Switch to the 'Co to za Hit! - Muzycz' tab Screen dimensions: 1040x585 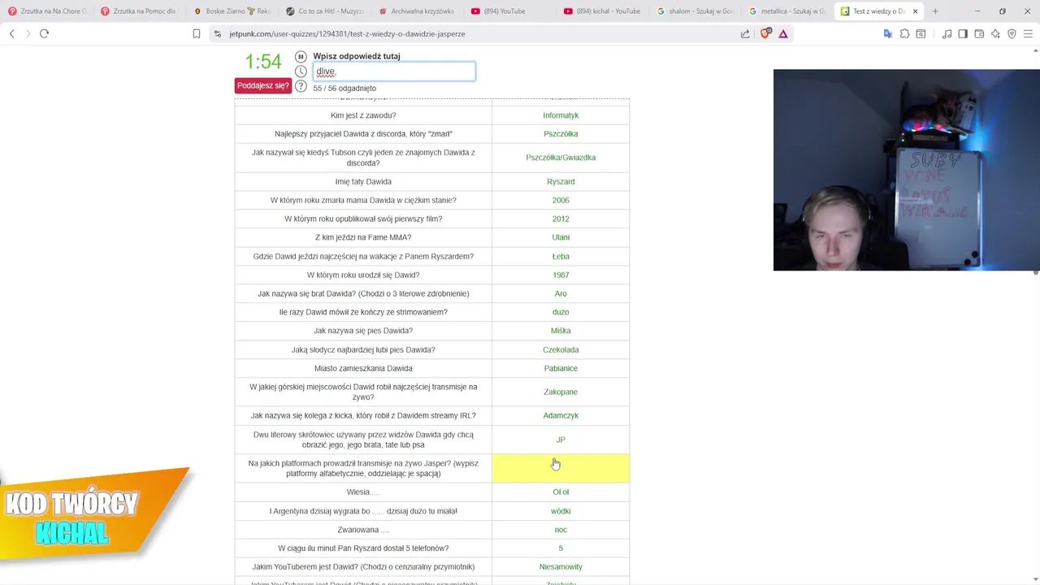tap(326, 11)
